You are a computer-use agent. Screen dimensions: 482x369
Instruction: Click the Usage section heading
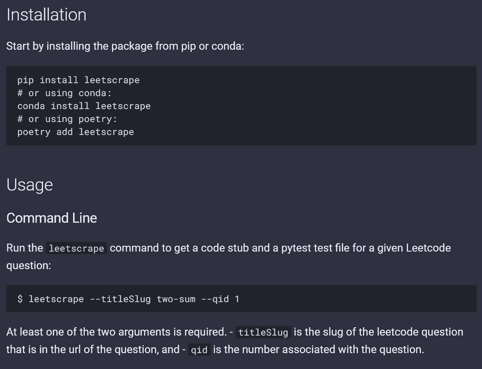[30, 185]
